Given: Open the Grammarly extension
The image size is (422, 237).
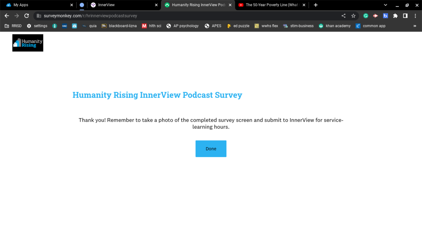Looking at the screenshot, I should coord(366,16).
